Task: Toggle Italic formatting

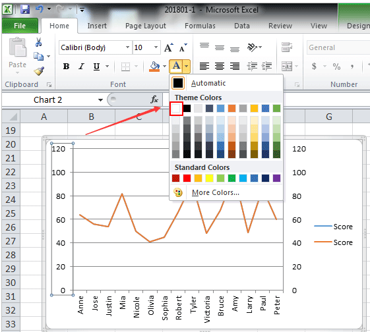Action: [x=81, y=67]
